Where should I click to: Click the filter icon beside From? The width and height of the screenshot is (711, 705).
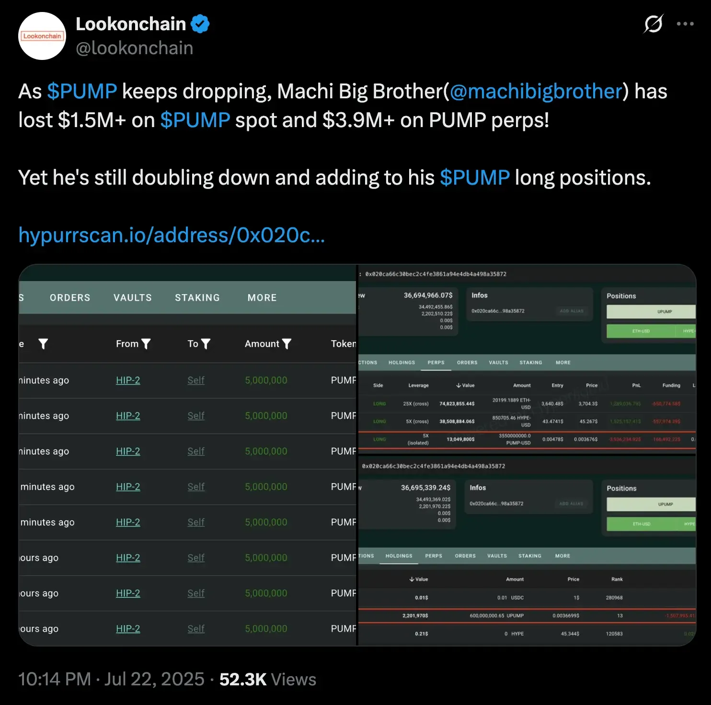coord(146,344)
